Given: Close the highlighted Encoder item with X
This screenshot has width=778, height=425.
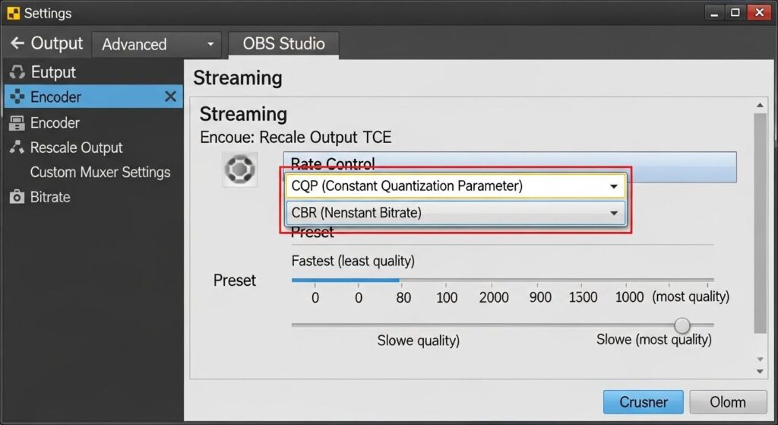Looking at the screenshot, I should pyautogui.click(x=170, y=97).
